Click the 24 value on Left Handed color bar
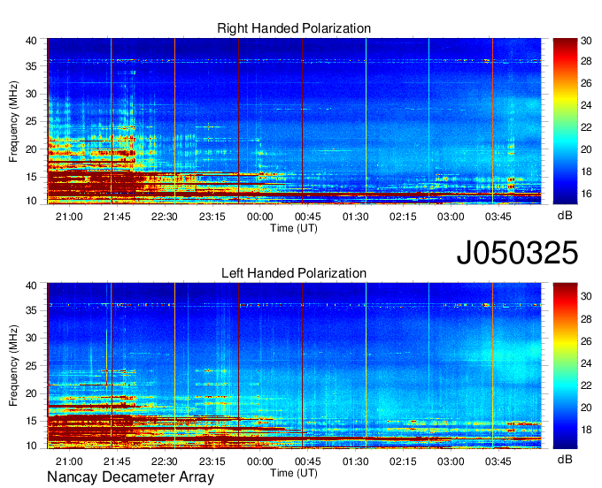 click(586, 362)
